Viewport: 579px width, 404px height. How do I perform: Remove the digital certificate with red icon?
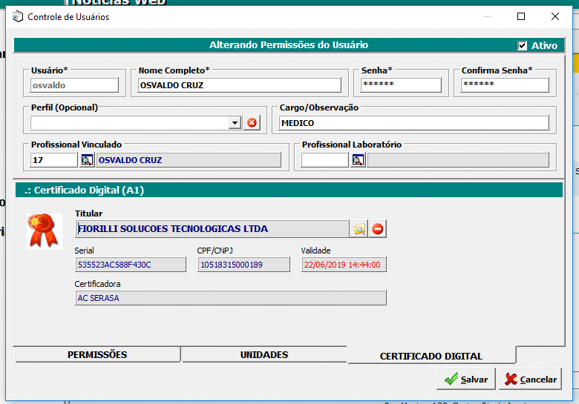coord(378,229)
